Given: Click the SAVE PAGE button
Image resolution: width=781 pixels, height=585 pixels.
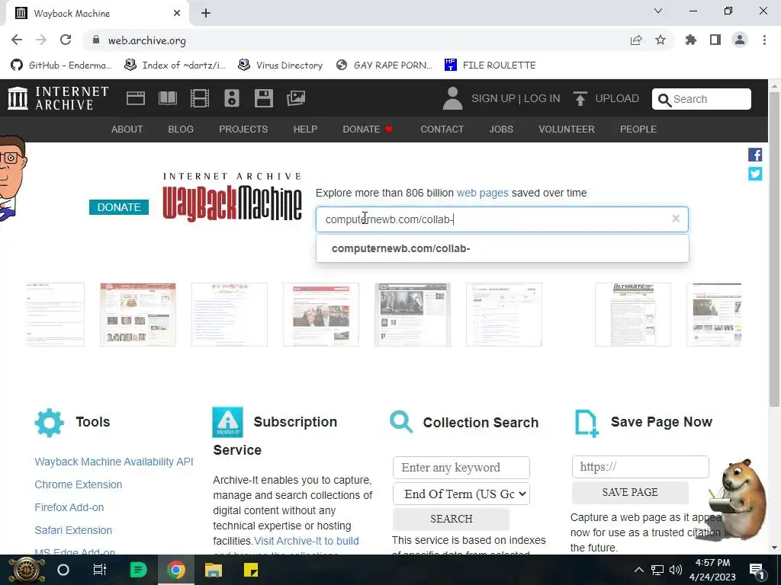Looking at the screenshot, I should (630, 492).
